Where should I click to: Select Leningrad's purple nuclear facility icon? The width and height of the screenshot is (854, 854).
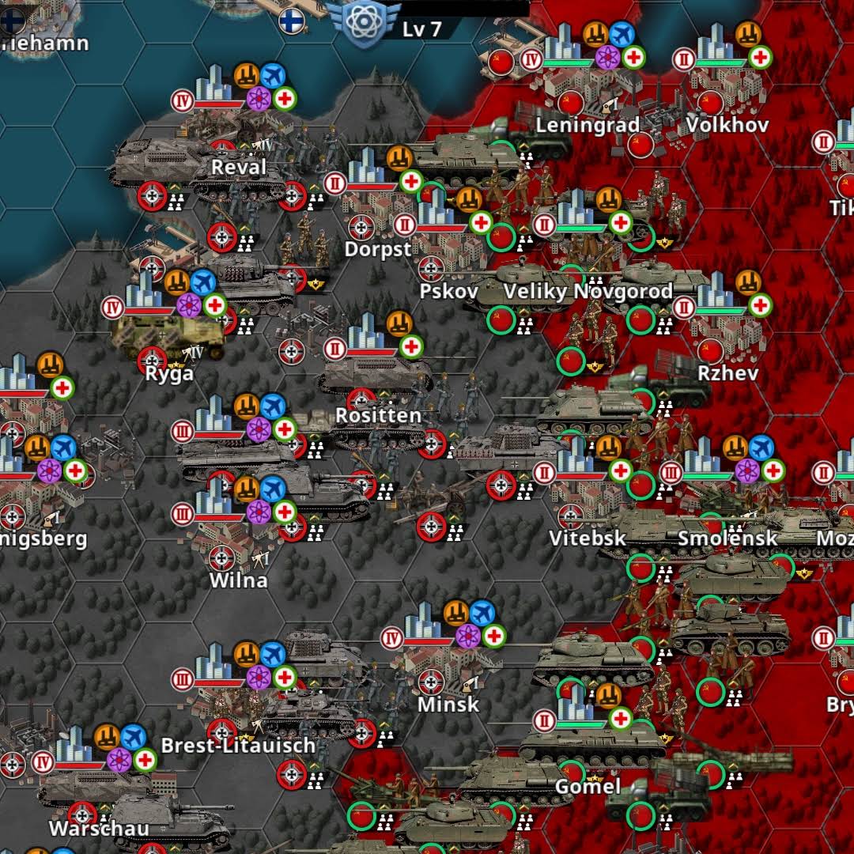[607, 57]
